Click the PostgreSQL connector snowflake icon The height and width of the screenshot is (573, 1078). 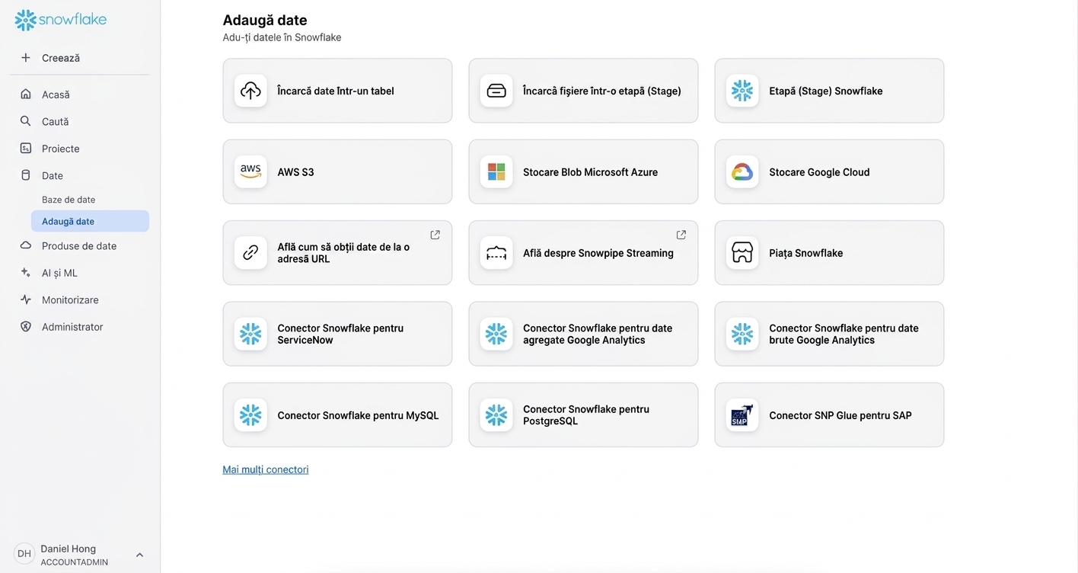click(x=496, y=415)
